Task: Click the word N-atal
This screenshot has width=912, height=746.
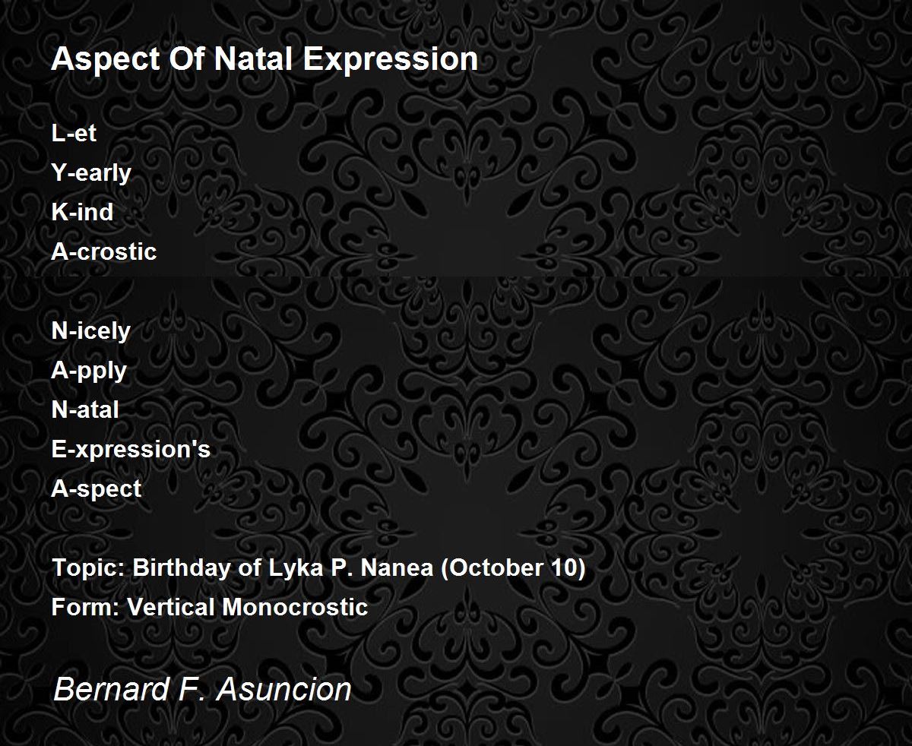Action: (85, 409)
